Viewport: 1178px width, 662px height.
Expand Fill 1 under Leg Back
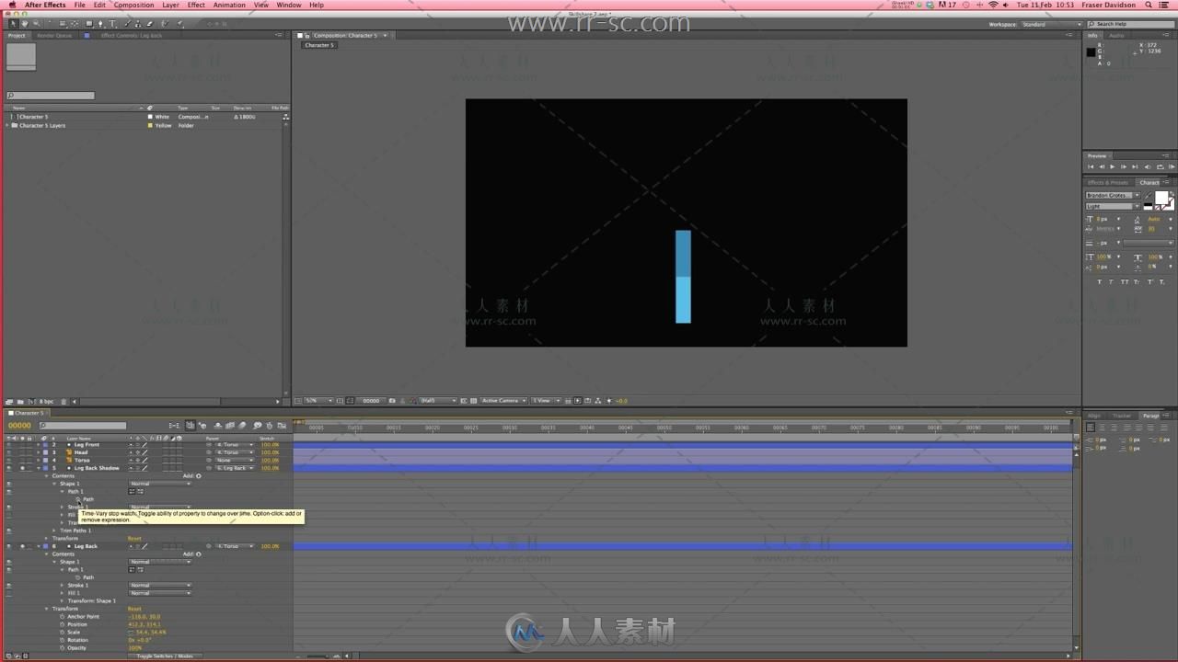coord(63,593)
